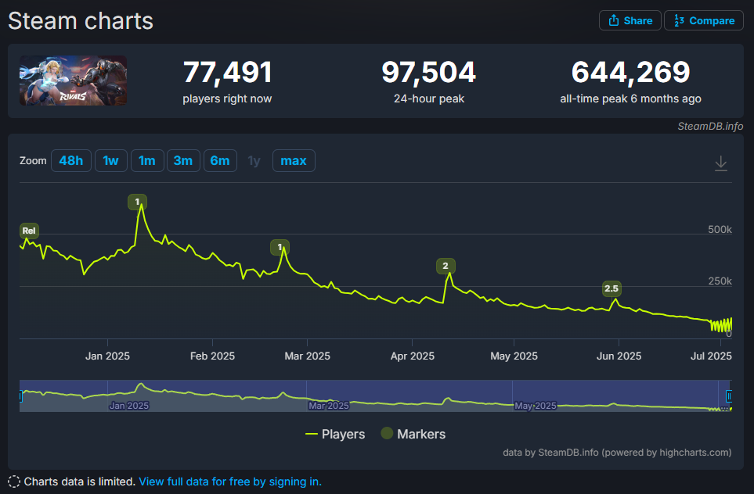Click the April marker labeled 2
754x494 pixels.
pos(446,266)
